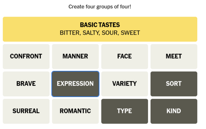Deselect the KIND tile
The height and width of the screenshot is (129, 206).
pos(174,111)
